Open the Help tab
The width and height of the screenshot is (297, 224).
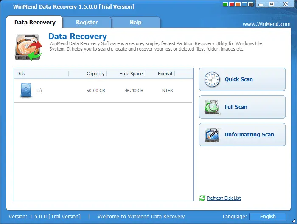coord(136,22)
